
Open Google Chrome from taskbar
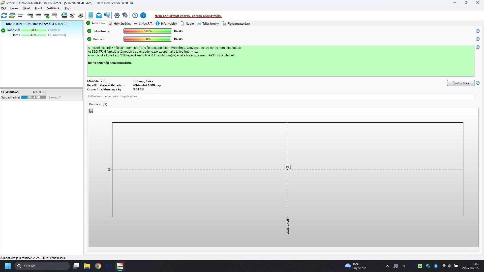[x=98, y=266]
